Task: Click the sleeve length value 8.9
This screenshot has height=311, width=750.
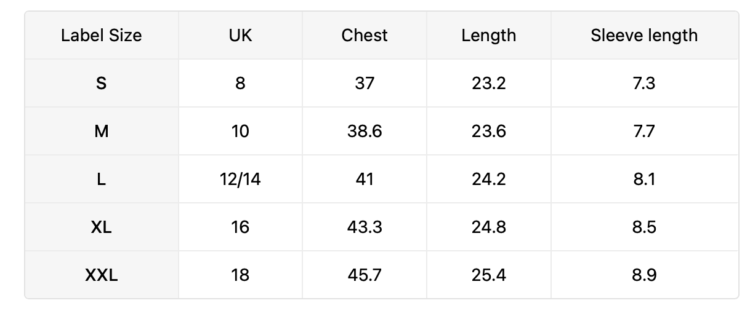Action: click(644, 275)
